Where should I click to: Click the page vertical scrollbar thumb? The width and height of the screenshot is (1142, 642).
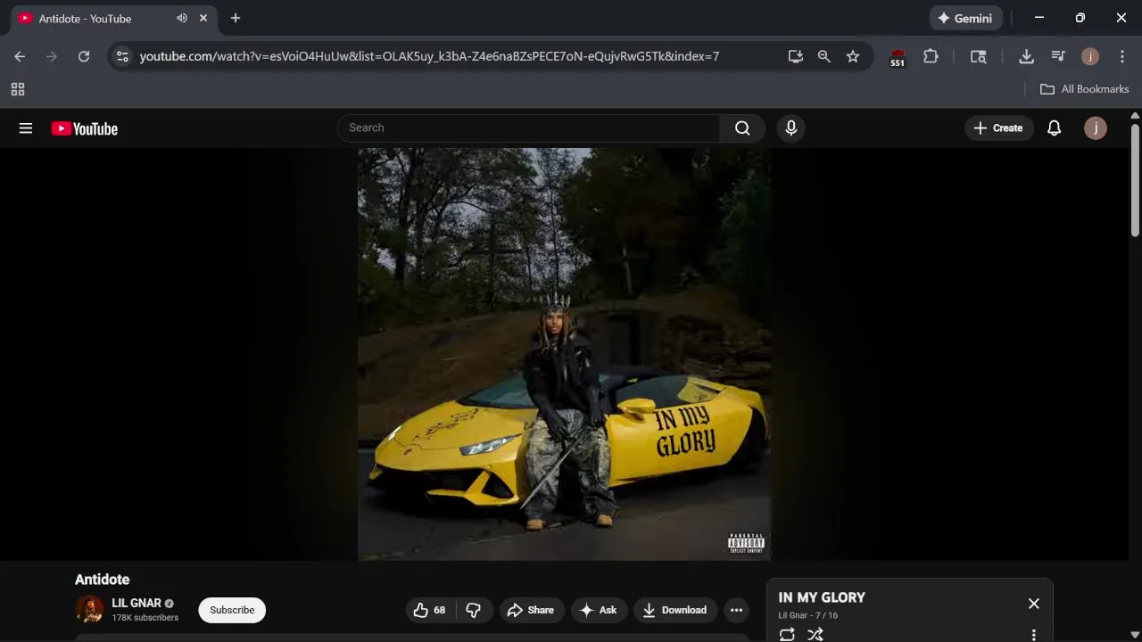[1135, 179]
